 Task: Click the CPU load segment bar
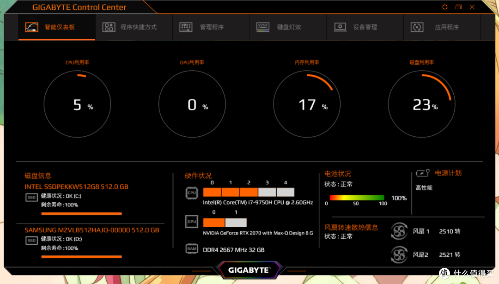tap(249, 192)
